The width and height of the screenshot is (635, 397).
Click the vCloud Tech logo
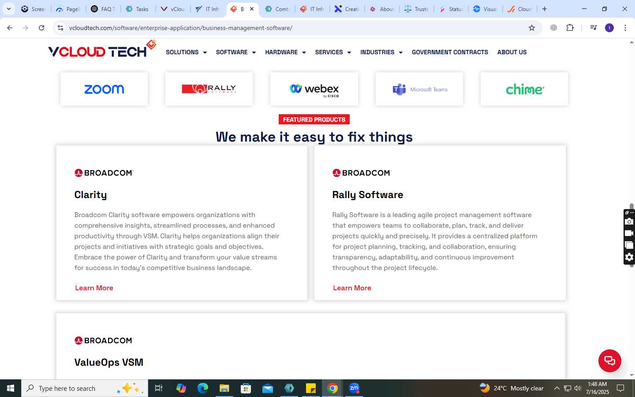click(102, 49)
